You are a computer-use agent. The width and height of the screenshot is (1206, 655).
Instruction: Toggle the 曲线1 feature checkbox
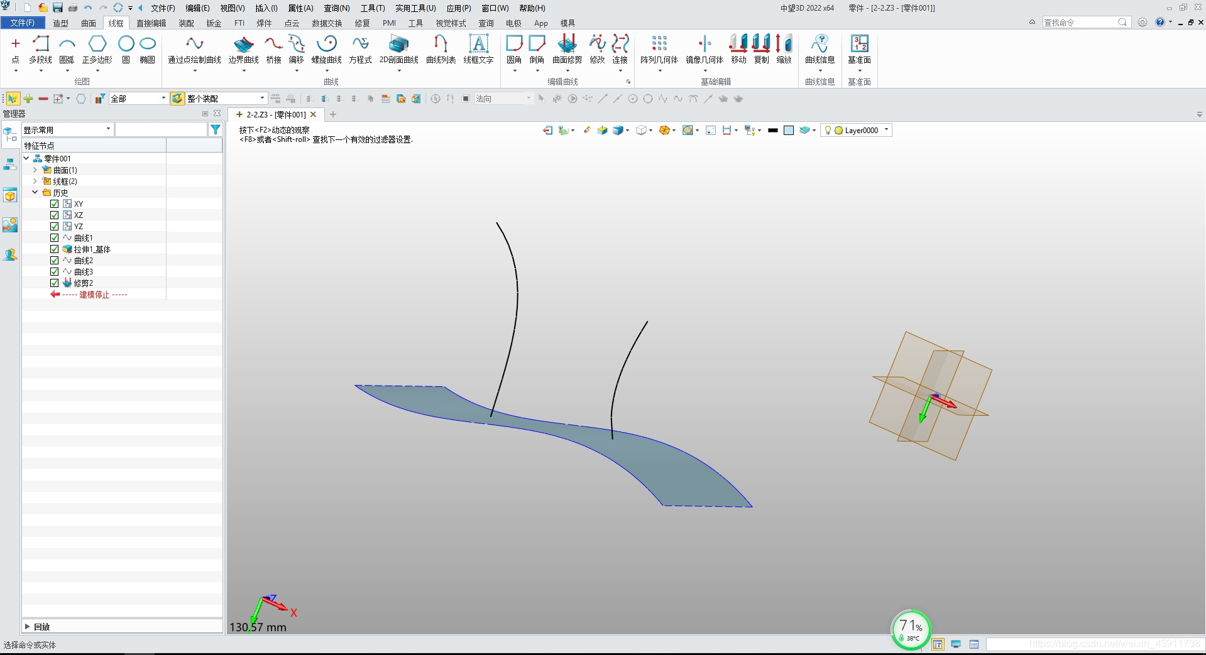click(55, 237)
